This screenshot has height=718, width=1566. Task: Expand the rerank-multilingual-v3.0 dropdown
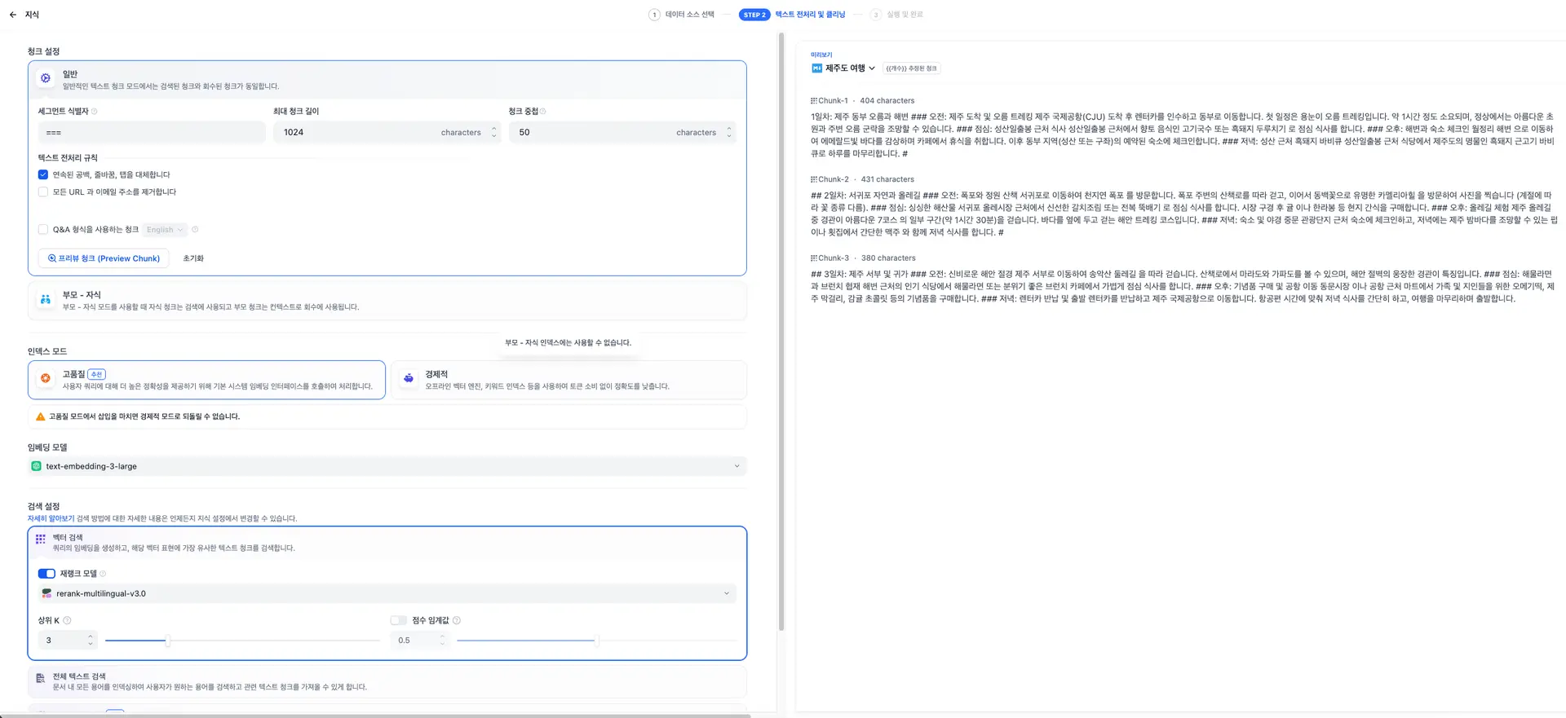pyautogui.click(x=387, y=593)
